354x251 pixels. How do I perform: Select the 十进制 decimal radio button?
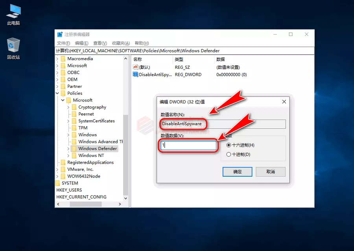pyautogui.click(x=229, y=155)
